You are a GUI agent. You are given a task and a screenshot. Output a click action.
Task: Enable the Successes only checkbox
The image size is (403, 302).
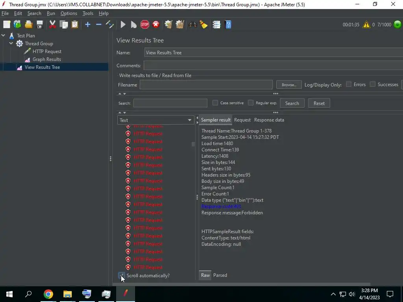[372, 84]
